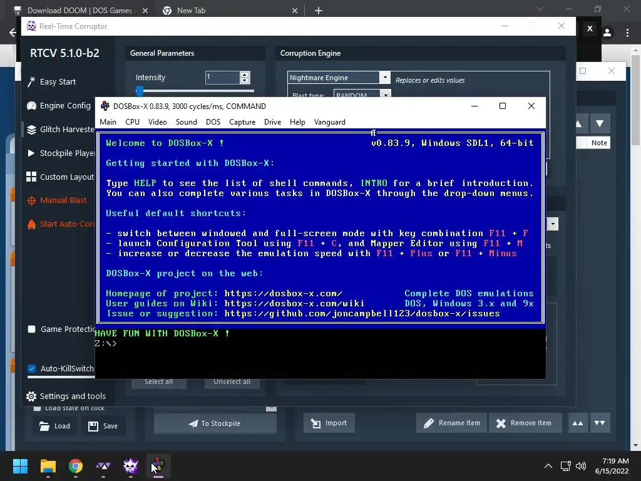Start Auto-Corrupt in RTCV

point(61,224)
